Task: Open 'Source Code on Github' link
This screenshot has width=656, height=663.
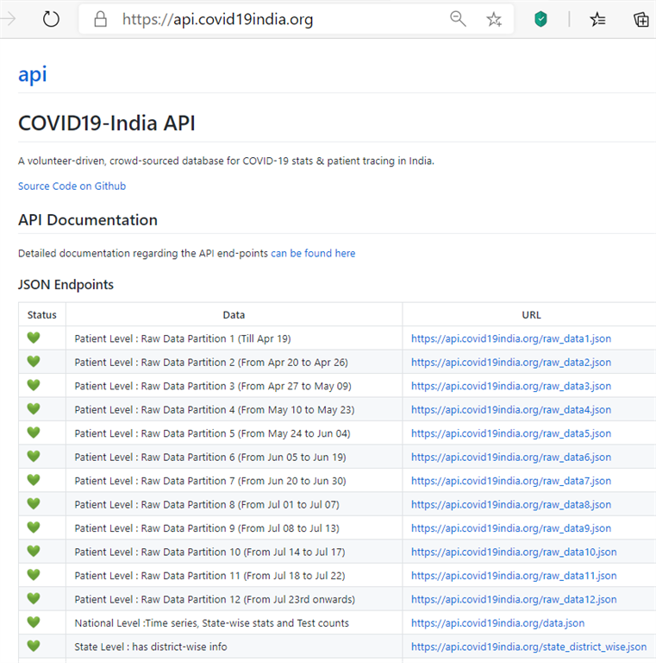Action: pyautogui.click(x=72, y=186)
